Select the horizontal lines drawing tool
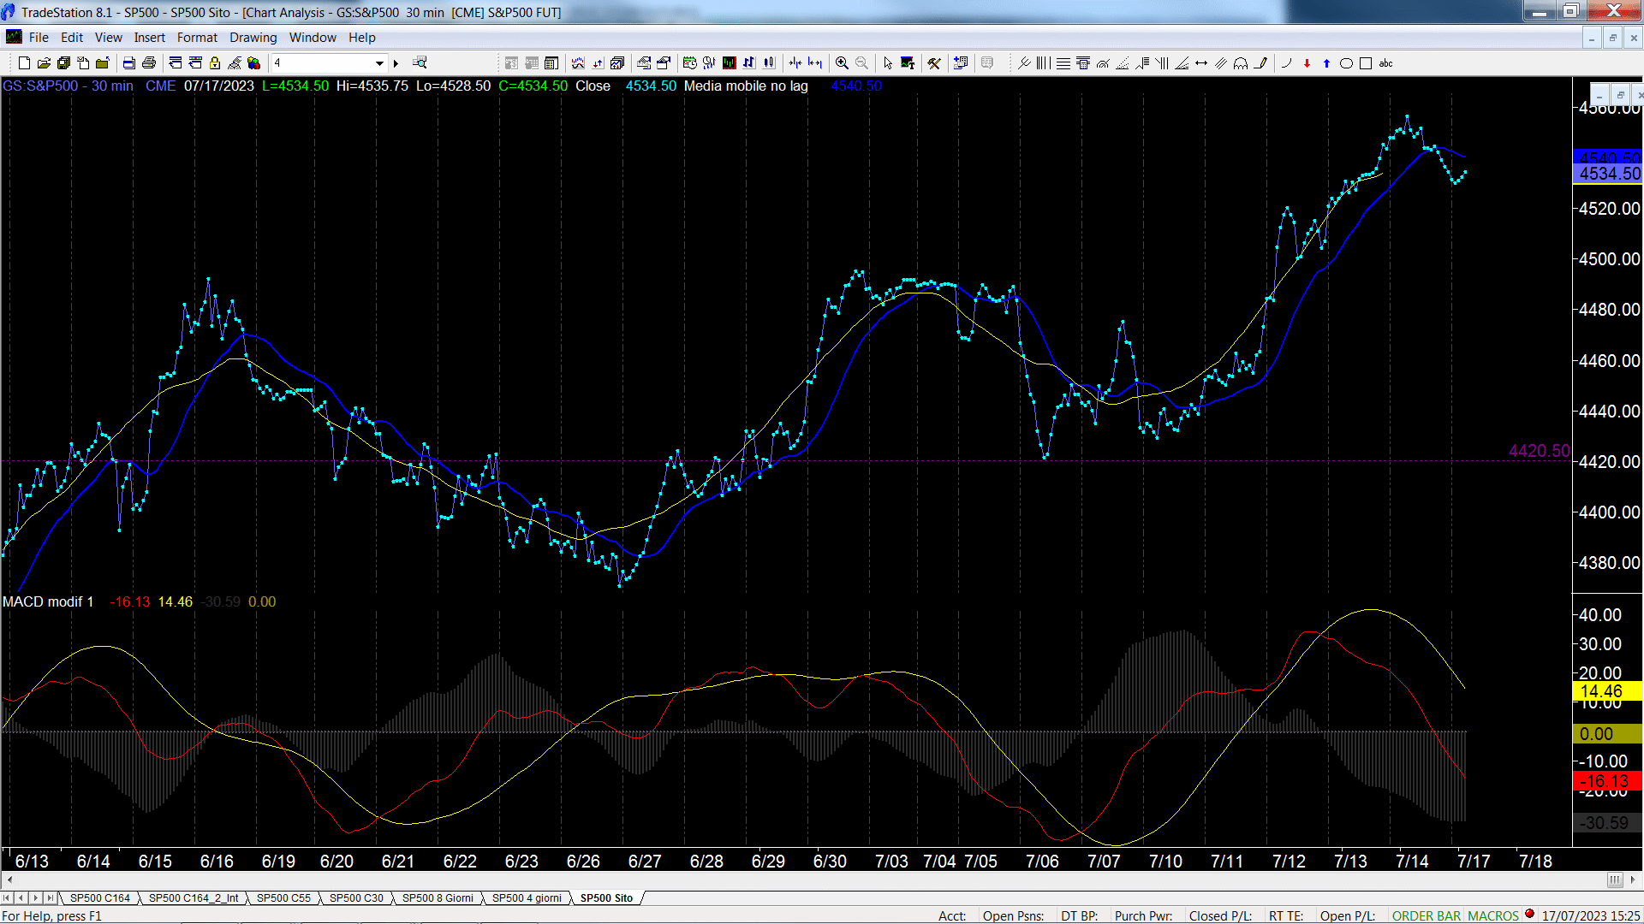 coord(1063,63)
